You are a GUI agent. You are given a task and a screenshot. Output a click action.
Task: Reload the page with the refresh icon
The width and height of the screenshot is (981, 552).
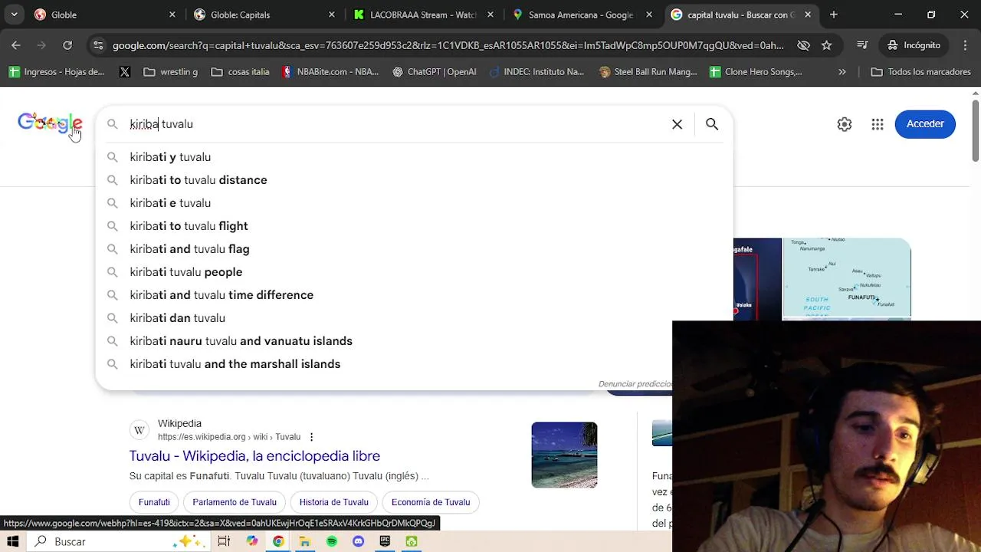(67, 45)
